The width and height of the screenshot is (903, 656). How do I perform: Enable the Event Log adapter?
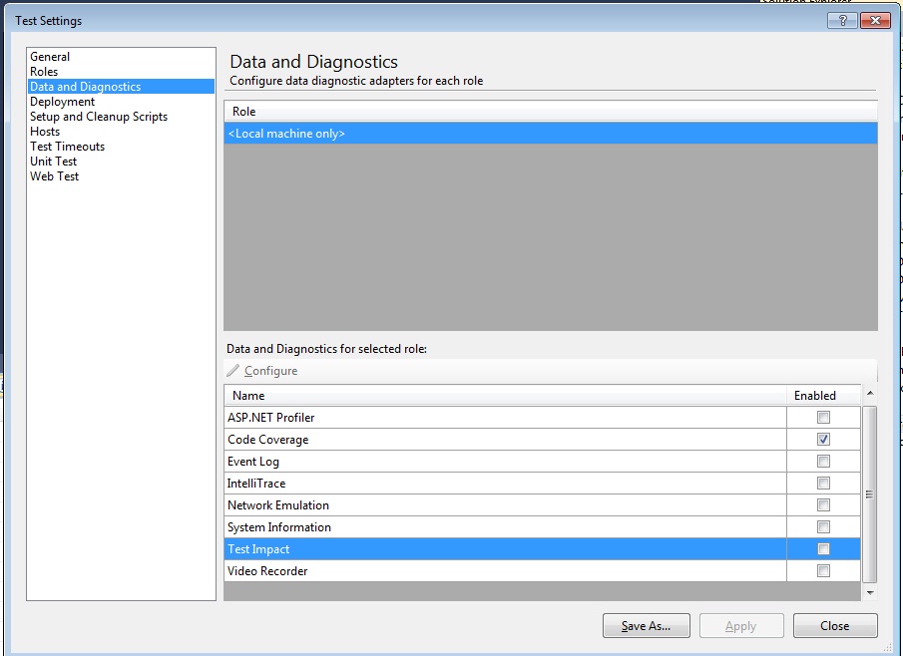822,461
